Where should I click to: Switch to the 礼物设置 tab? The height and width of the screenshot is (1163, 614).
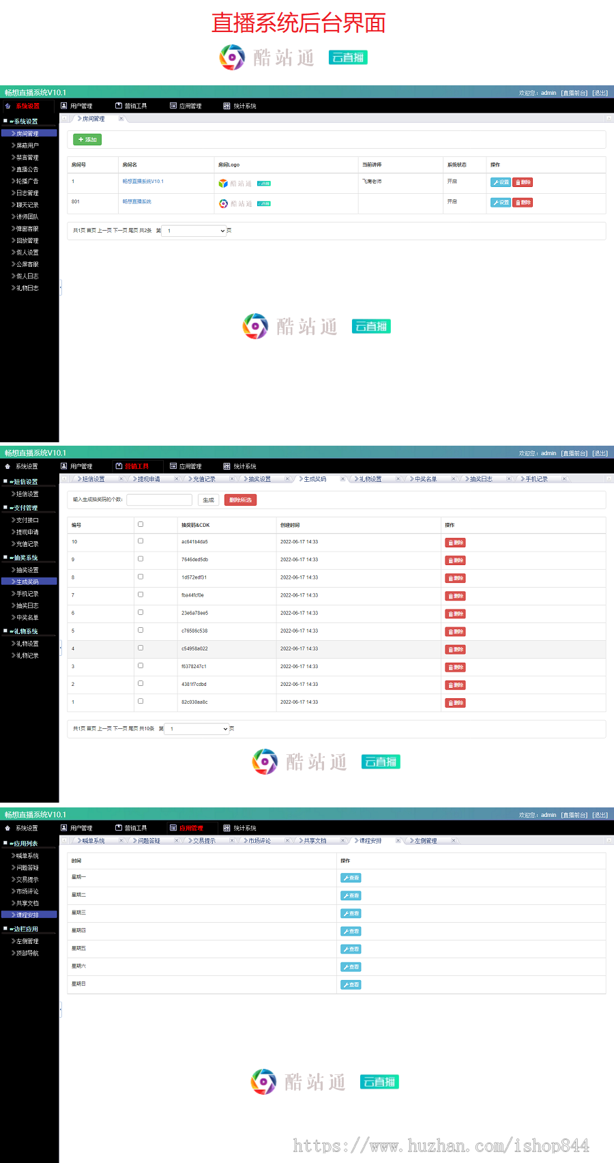tap(370, 479)
